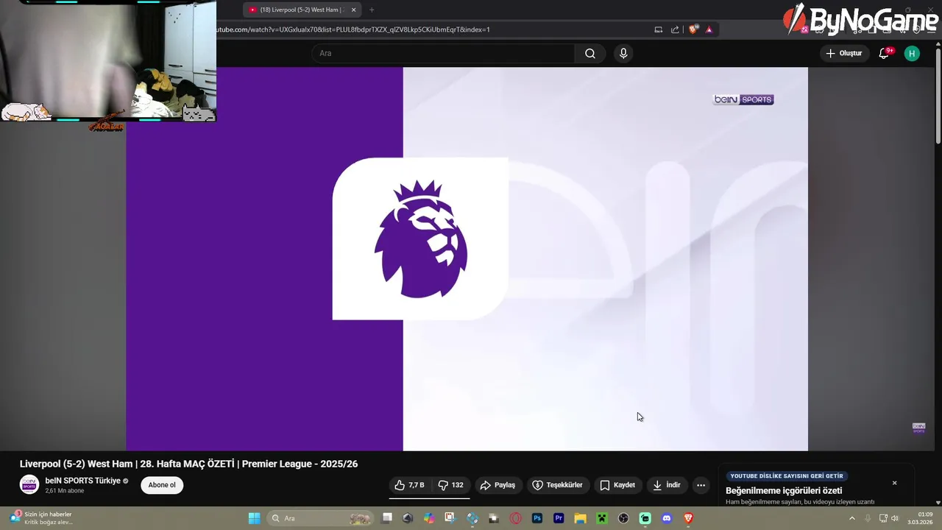
Task: Close the Liverpool West Ham browser tab
Action: click(x=353, y=10)
